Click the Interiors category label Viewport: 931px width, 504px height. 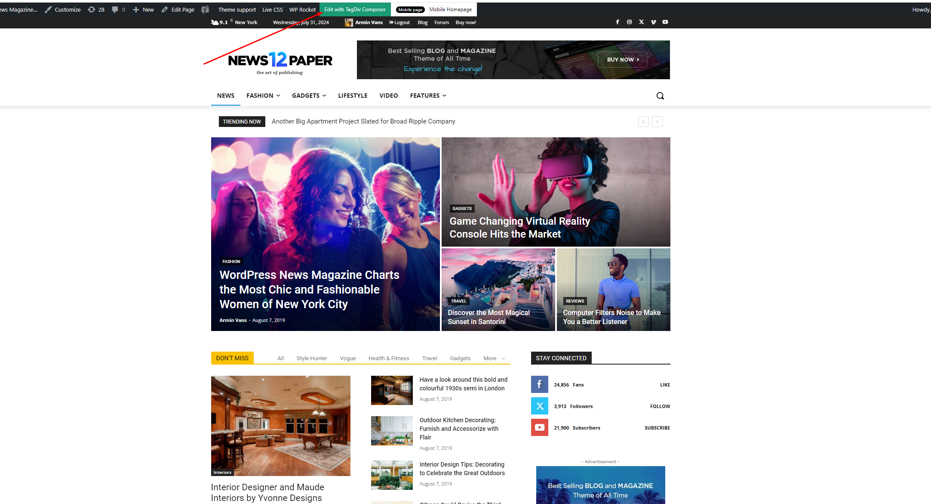[222, 472]
